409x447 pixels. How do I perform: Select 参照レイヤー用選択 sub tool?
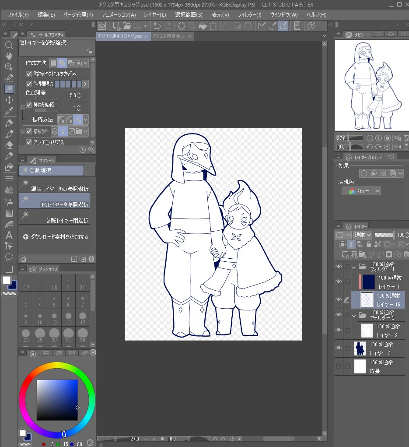coord(54,216)
